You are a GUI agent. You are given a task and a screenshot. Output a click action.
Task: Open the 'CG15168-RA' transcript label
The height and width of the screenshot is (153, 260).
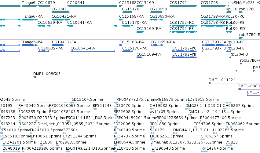coord(131,16)
